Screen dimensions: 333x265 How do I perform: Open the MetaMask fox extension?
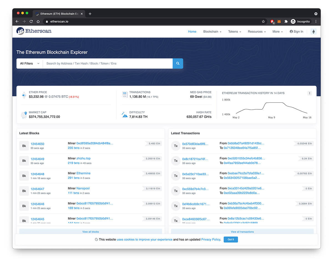(279, 22)
